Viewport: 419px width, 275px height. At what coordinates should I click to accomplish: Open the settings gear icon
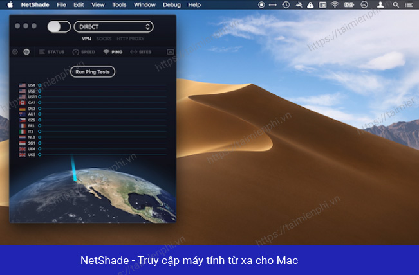click(x=15, y=52)
